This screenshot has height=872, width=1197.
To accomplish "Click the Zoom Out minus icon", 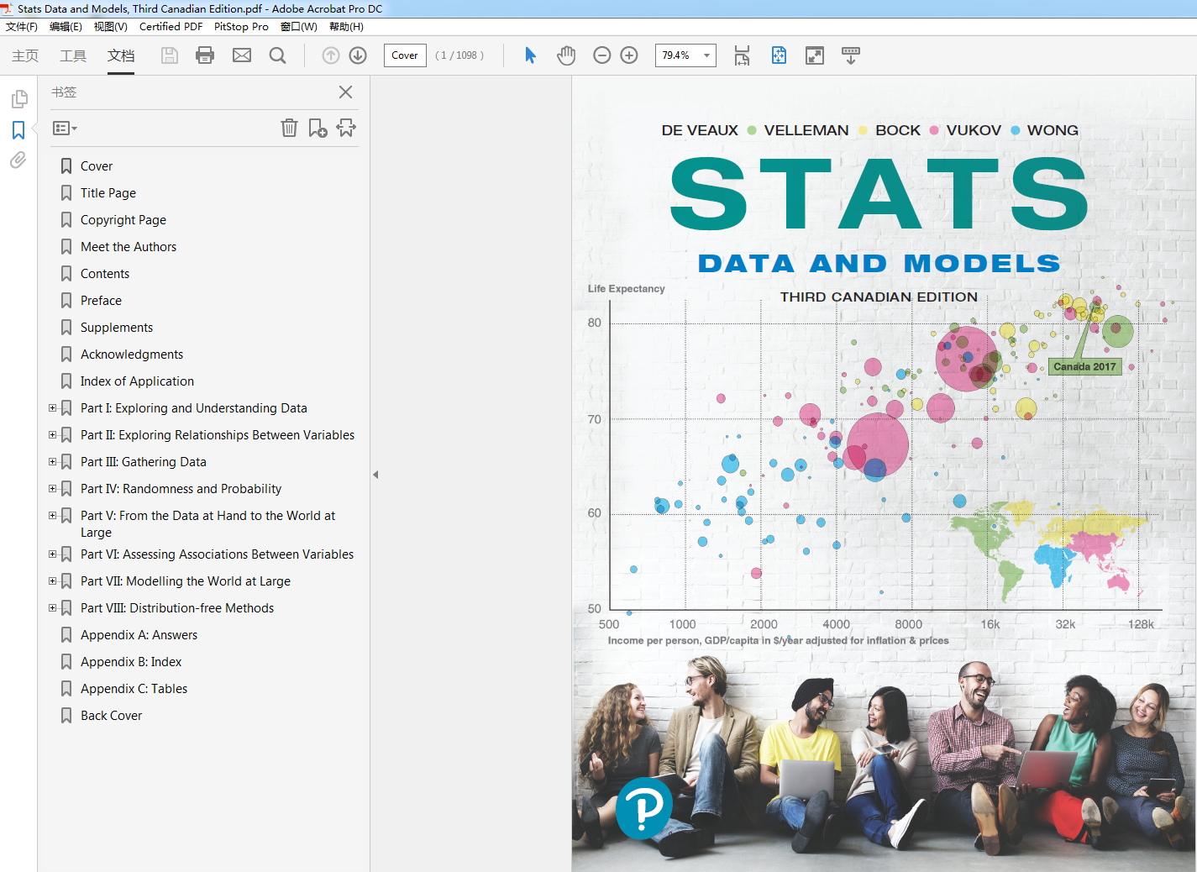I will pyautogui.click(x=601, y=55).
